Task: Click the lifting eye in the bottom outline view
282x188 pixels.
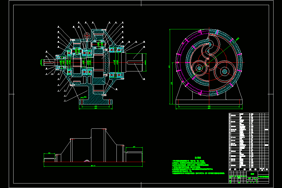Action: point(87,161)
